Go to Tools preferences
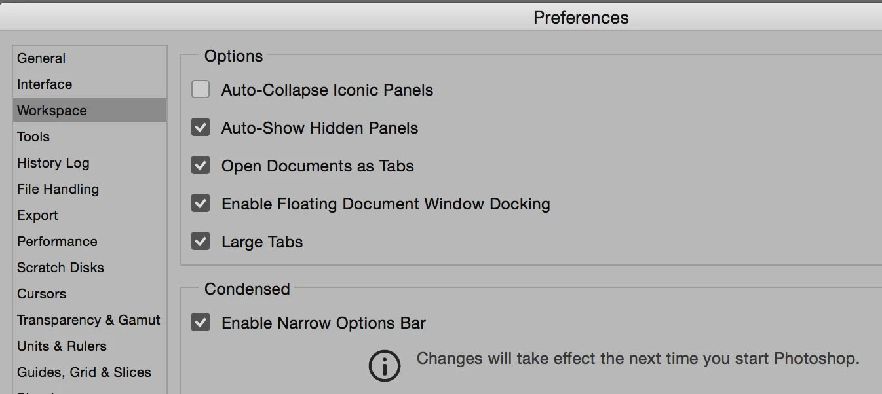 pyautogui.click(x=33, y=137)
